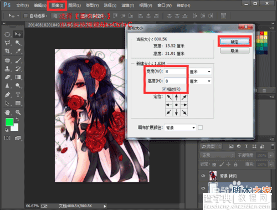Viewport: 277px width, 210px height.
Task: Select the Type tool
Action: pos(18,95)
